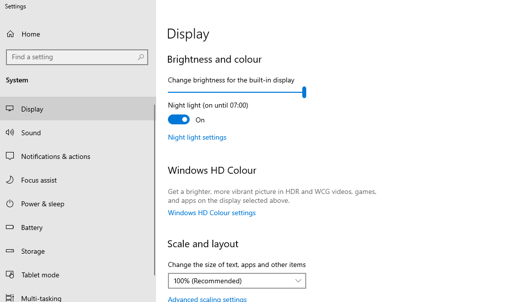This screenshot has width=528, height=302.
Task: Click the Sound speaker icon
Action: click(x=10, y=132)
